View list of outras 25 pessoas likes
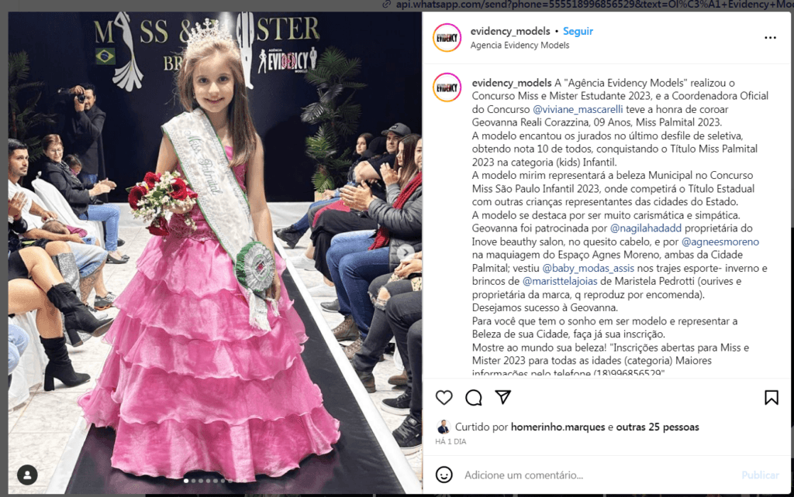The width and height of the screenshot is (794, 497). 658,427
